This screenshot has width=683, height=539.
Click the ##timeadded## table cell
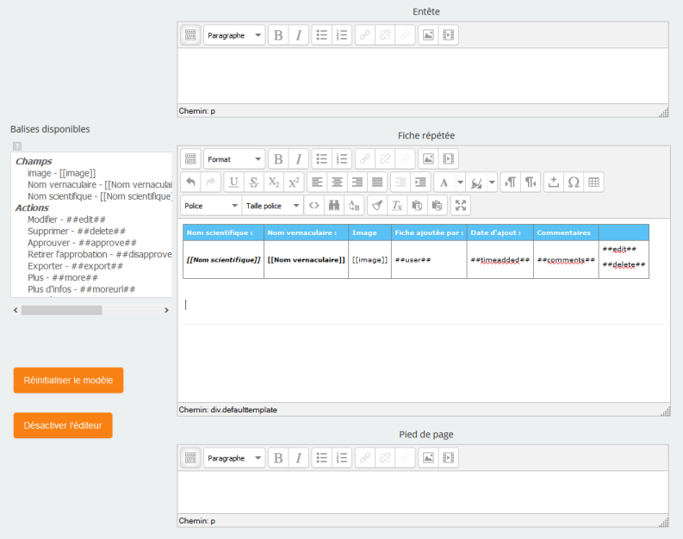click(500, 259)
